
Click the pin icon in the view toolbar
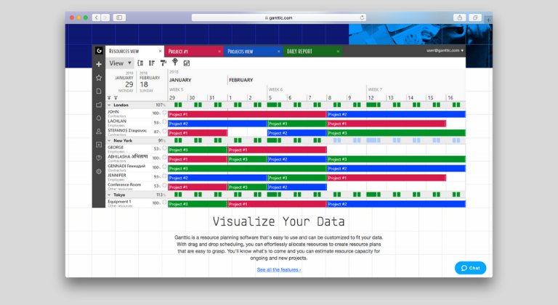(174, 63)
